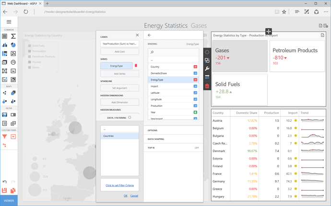
Task: Open the hamburger menu in the toolbox
Action: tap(9, 22)
